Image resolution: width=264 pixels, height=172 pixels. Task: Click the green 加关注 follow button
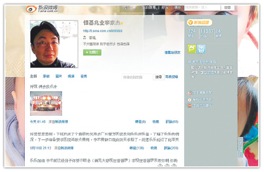pyautogui.click(x=92, y=52)
